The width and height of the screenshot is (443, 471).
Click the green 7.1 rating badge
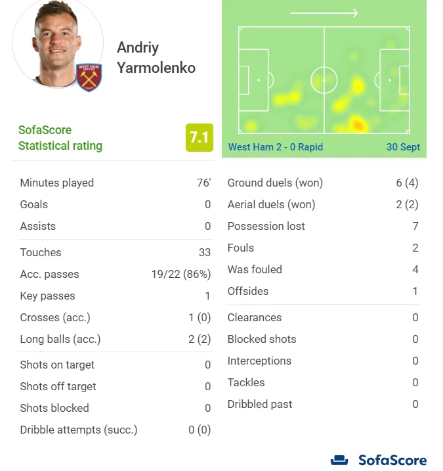[199, 137]
